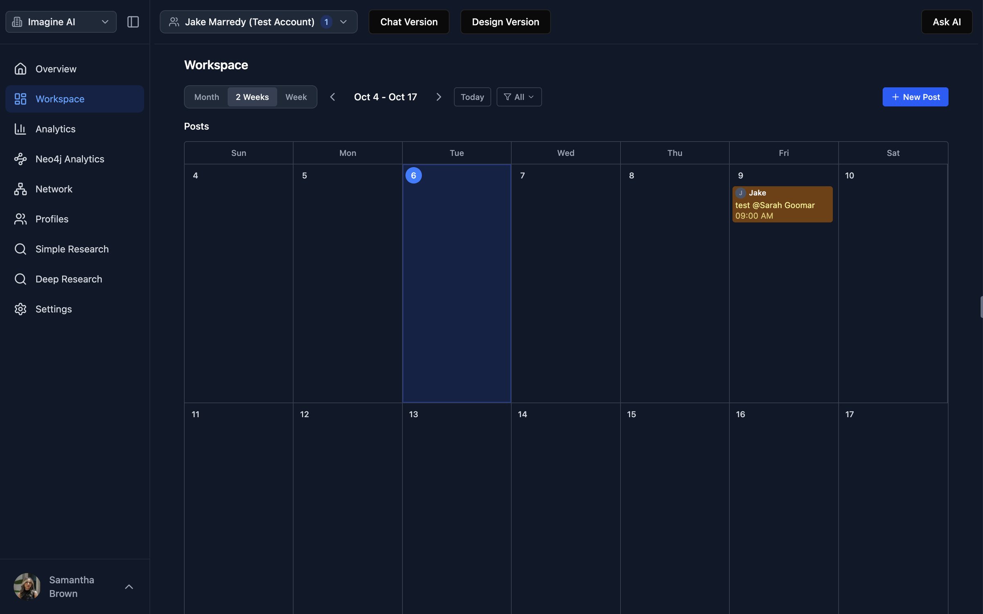Go to next date range arrow
This screenshot has width=983, height=614.
click(439, 97)
